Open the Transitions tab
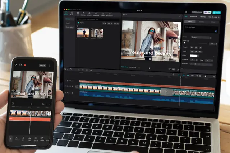Image resolution: width=230 pixels, height=153 pixels. [96, 14]
